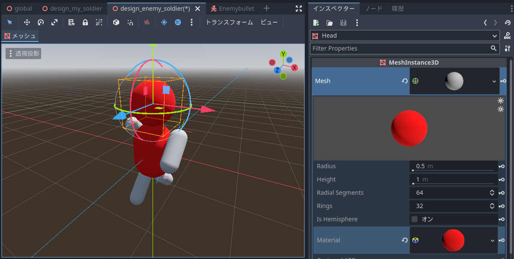Switch to the design_my_soldier scene tab
This screenshot has height=259, width=514.
click(72, 8)
